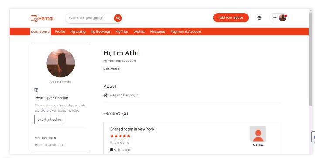Screen dimensions: 315x158
Task: Click the Edit Profile link
Action: pyautogui.click(x=111, y=69)
